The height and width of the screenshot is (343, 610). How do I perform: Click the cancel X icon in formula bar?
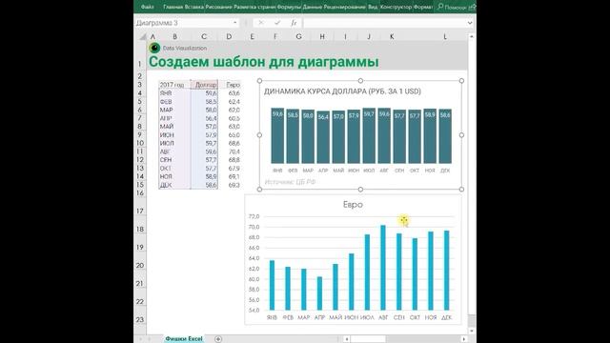(x=261, y=23)
